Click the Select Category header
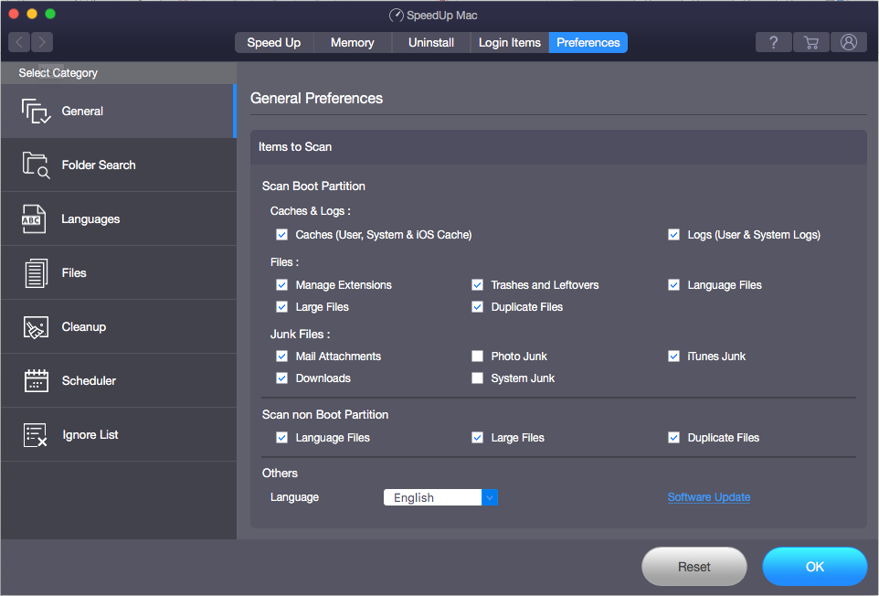Viewport: 879px width, 596px height. (x=58, y=73)
